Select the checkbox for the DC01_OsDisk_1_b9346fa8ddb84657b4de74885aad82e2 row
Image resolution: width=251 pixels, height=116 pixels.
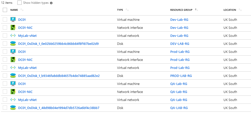(5, 76)
